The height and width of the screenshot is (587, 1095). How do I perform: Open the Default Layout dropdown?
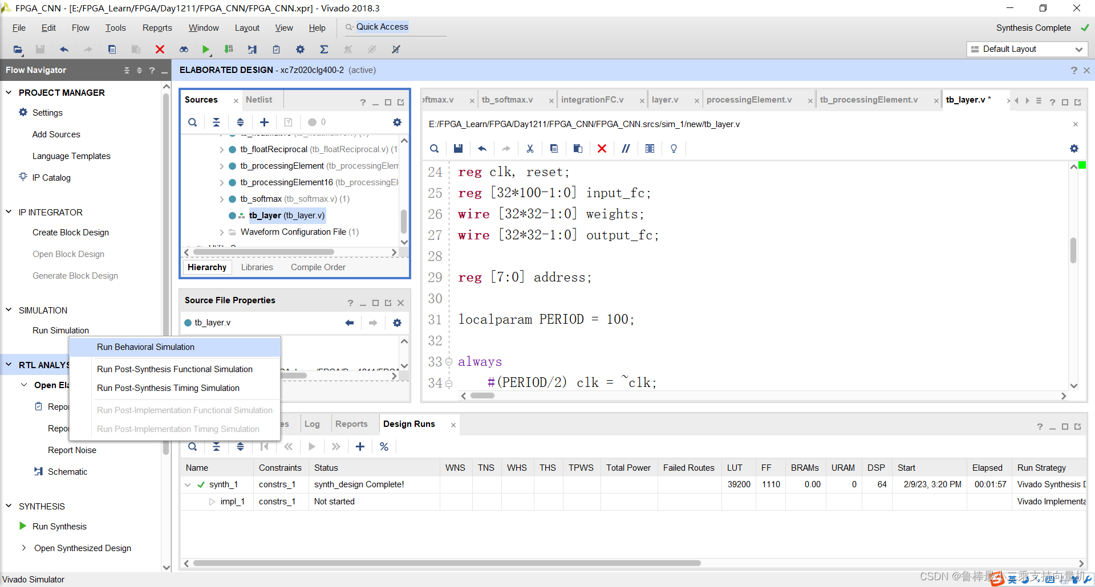[1028, 49]
